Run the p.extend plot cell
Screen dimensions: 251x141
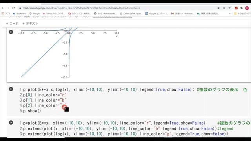coord(11,123)
